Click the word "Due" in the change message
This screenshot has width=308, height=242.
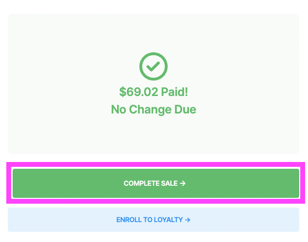click(185, 109)
